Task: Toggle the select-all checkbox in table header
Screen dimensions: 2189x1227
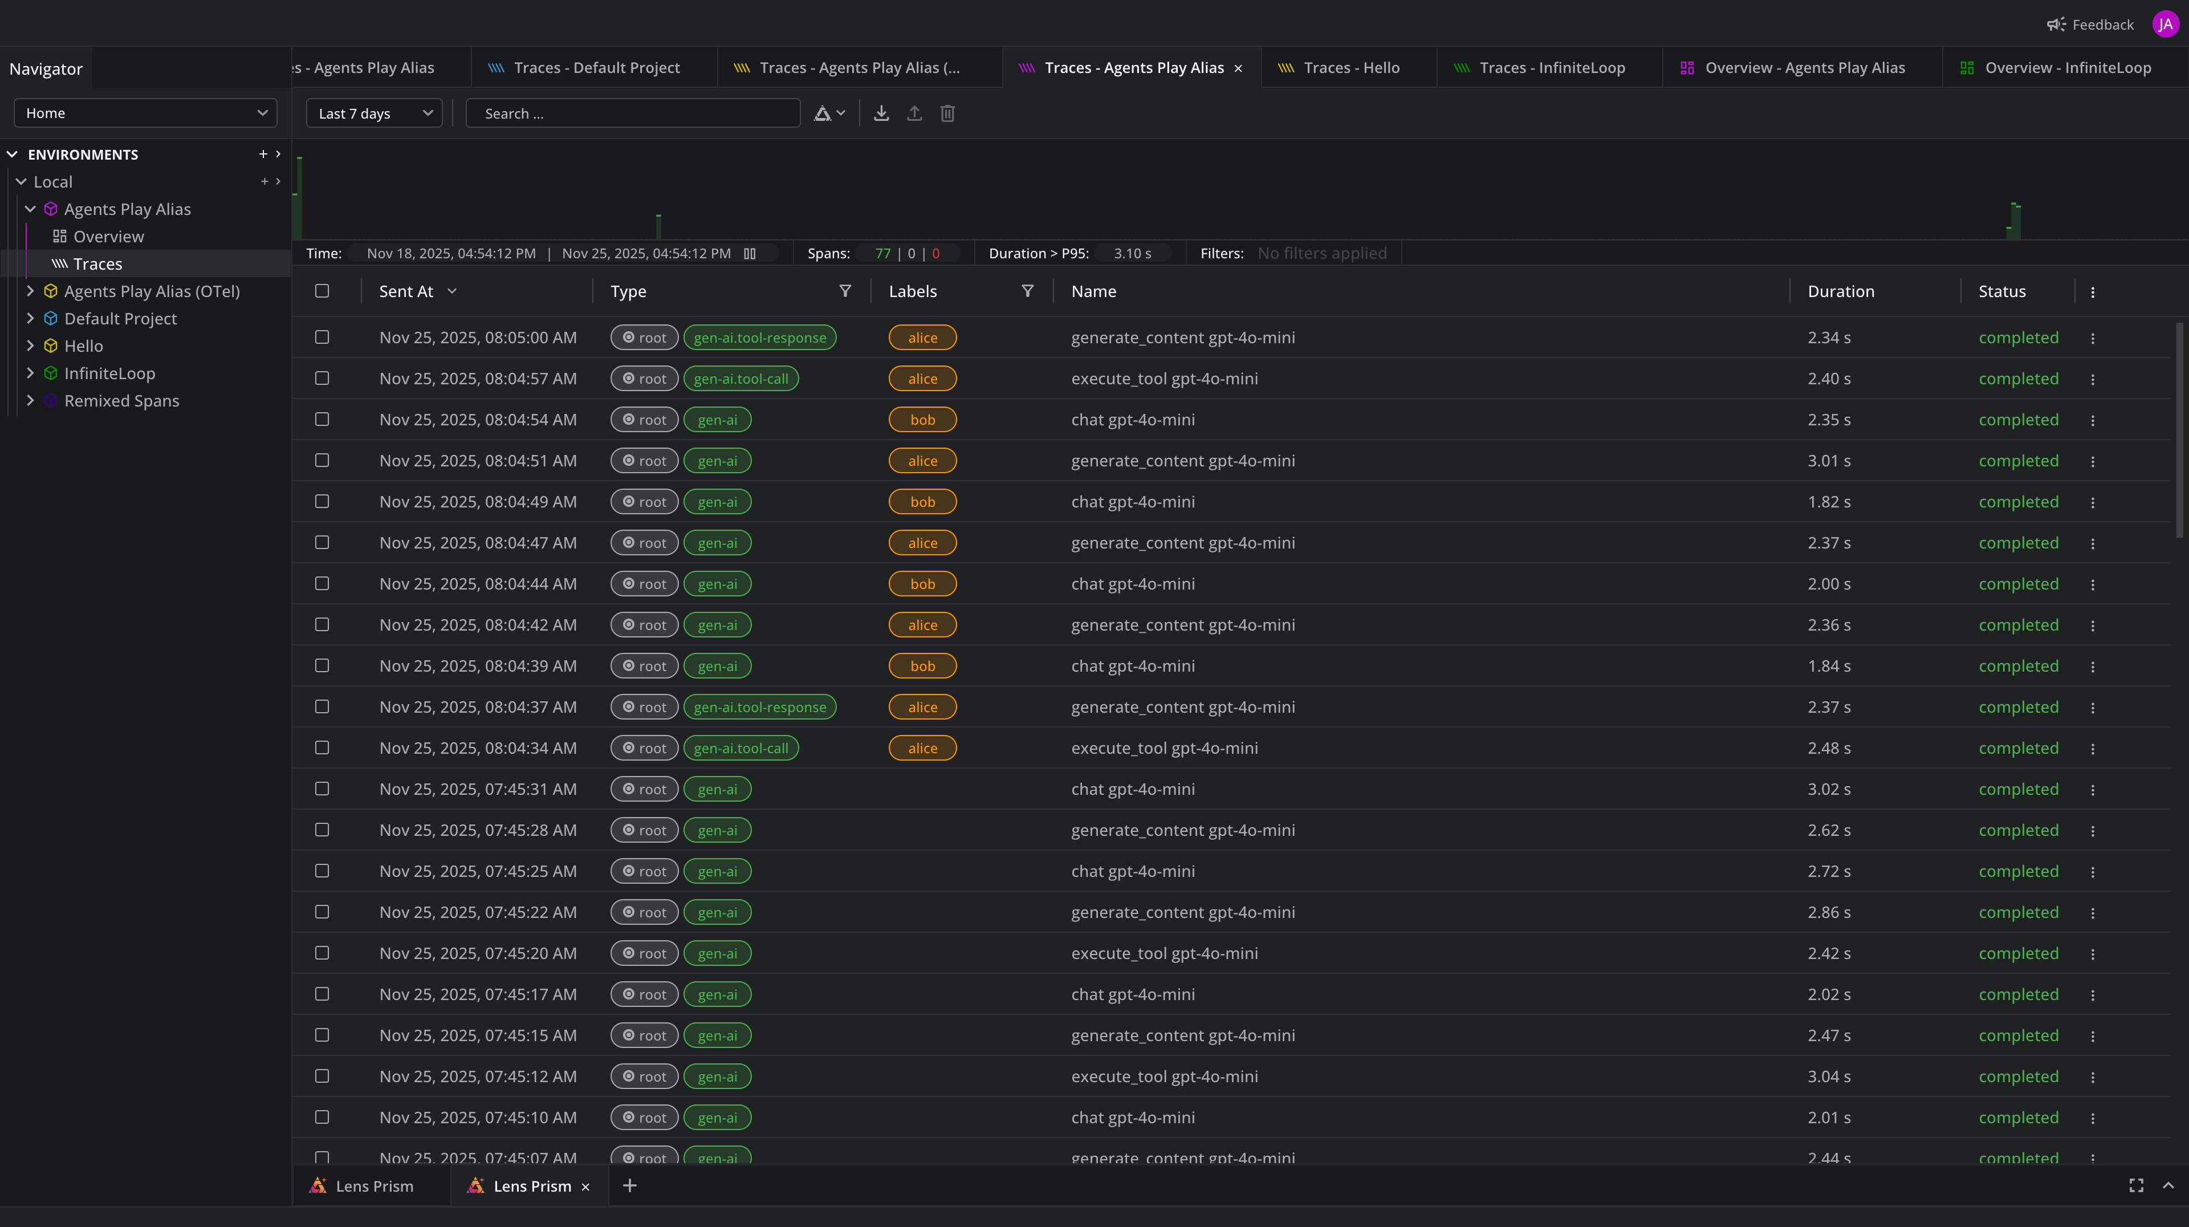Action: [322, 291]
